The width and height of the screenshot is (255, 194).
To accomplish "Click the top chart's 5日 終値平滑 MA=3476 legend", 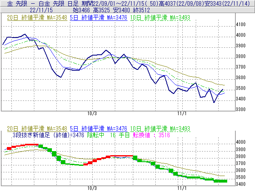I will click(x=98, y=18).
